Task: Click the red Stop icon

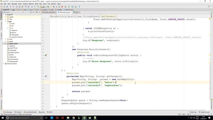Action: point(62,7)
